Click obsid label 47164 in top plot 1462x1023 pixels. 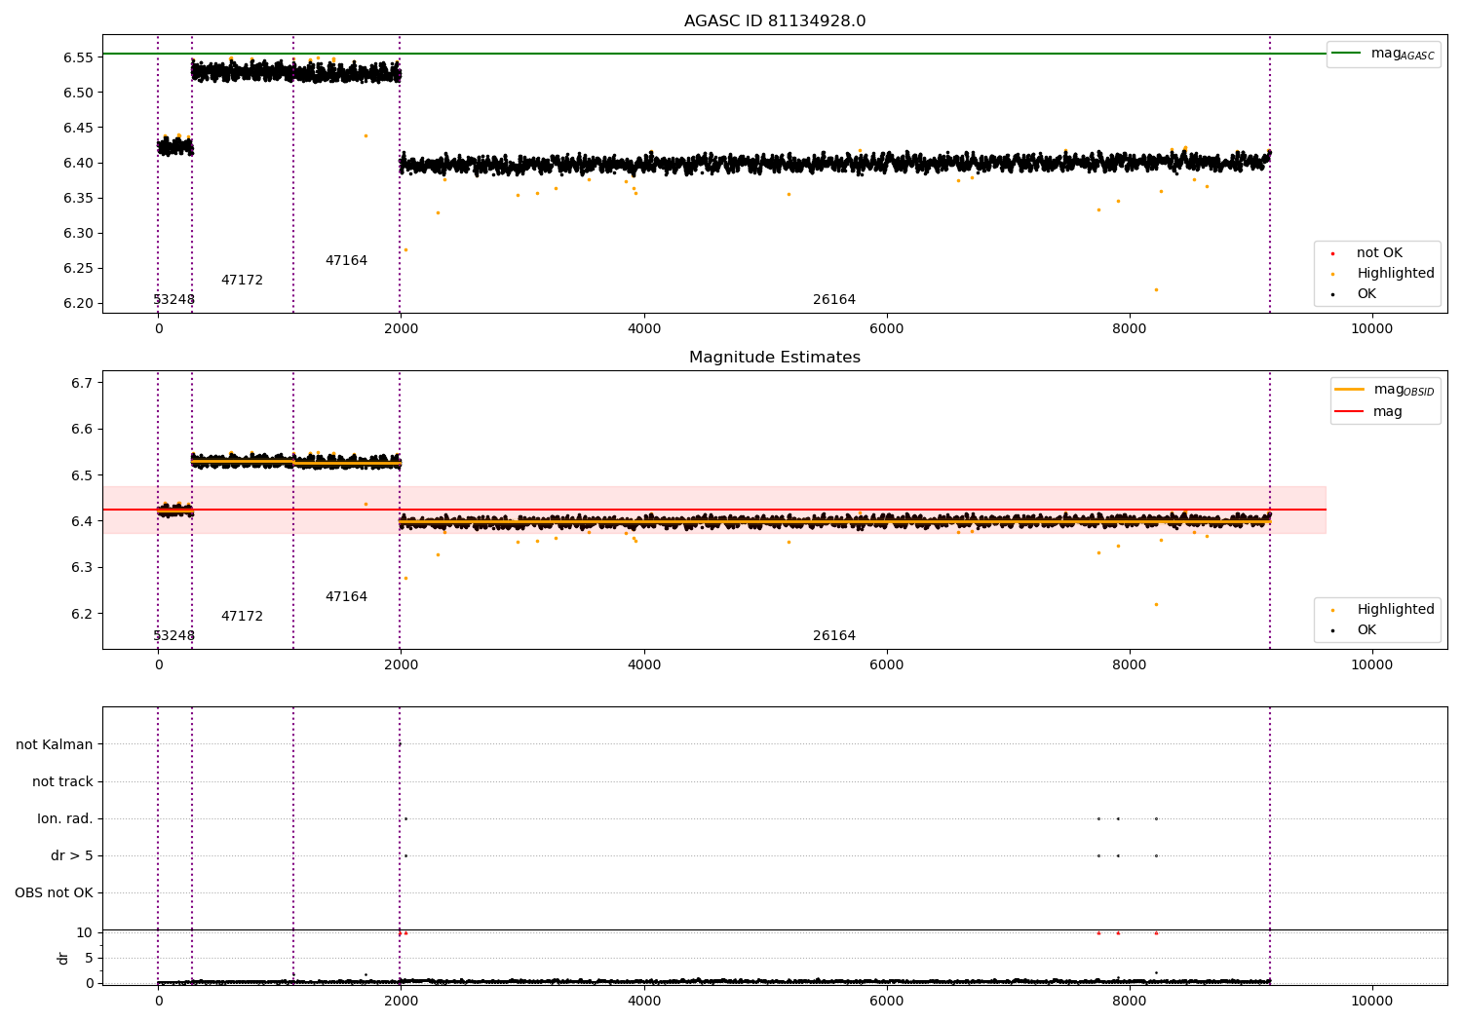(x=346, y=261)
